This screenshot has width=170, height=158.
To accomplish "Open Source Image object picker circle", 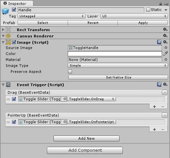I will pyautogui.click(x=166, y=48).
